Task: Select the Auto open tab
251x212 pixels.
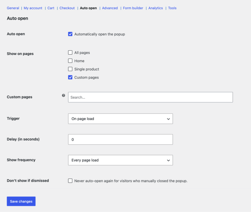Action: [x=88, y=8]
